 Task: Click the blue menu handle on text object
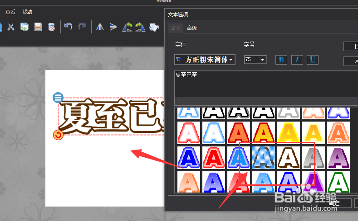pos(58,98)
